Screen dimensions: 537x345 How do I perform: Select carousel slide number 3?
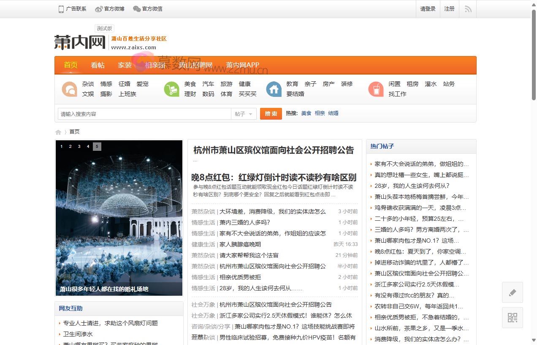(x=79, y=147)
